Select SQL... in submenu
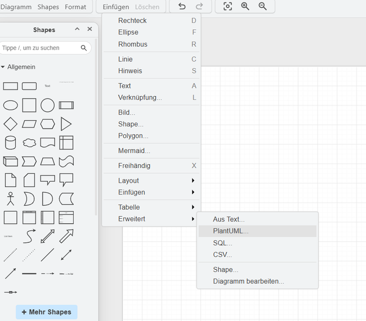The height and width of the screenshot is (321, 366). tap(257, 243)
